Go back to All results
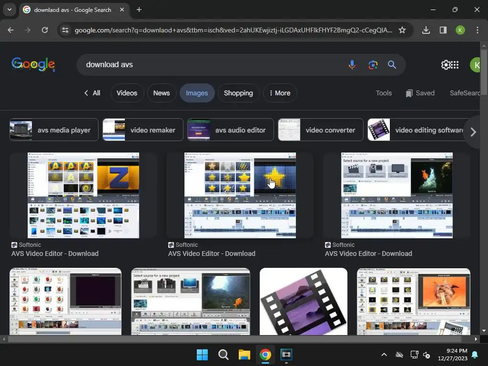 tap(92, 93)
